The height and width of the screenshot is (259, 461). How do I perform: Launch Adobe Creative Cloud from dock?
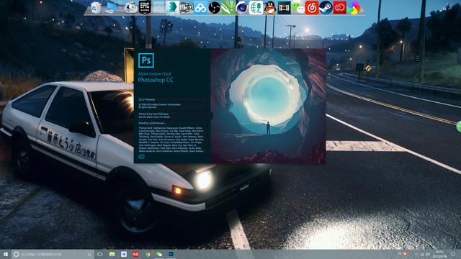click(339, 8)
